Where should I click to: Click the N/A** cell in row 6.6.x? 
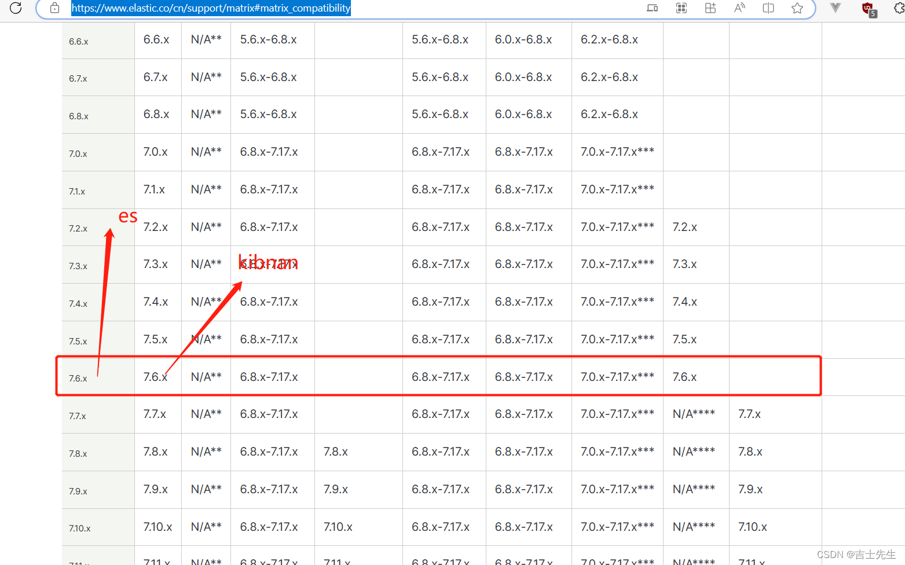coord(206,39)
